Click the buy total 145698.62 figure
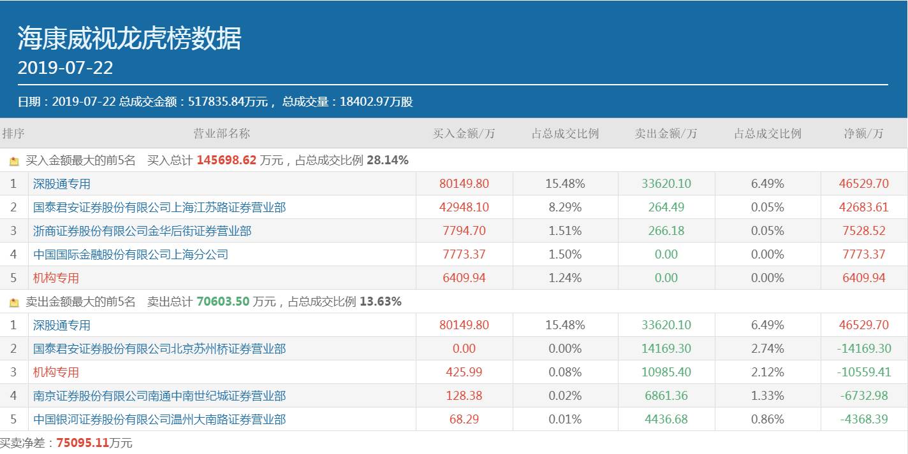This screenshot has width=908, height=454. click(226, 160)
